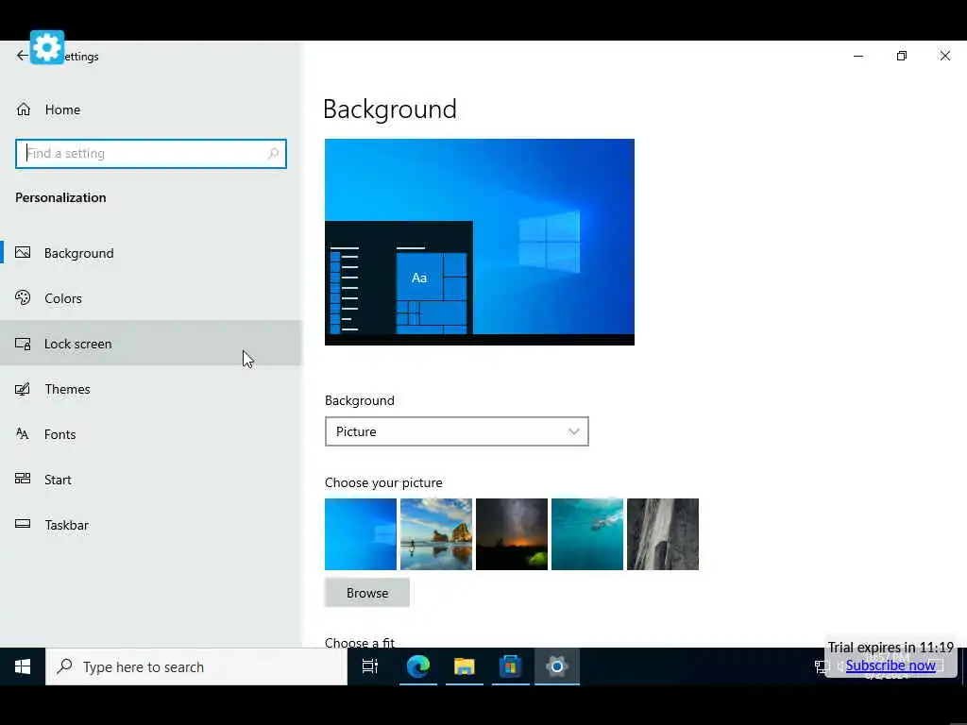This screenshot has width=967, height=725.
Task: Click the large background preview image
Action: [479, 242]
